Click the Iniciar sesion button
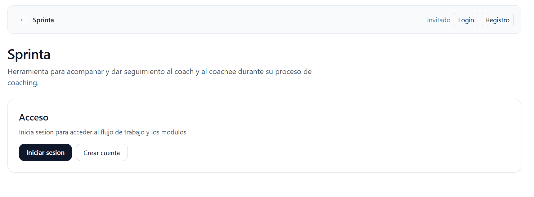534x197 pixels. (45, 152)
